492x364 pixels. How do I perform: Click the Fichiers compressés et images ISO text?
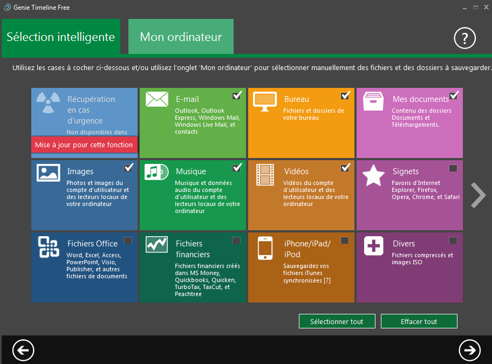(422, 259)
